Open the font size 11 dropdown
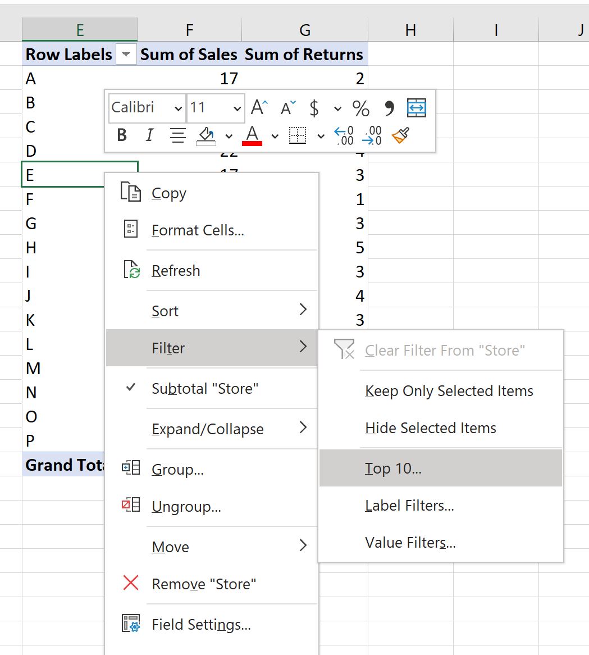Screen dimensions: 589x655 click(237, 108)
